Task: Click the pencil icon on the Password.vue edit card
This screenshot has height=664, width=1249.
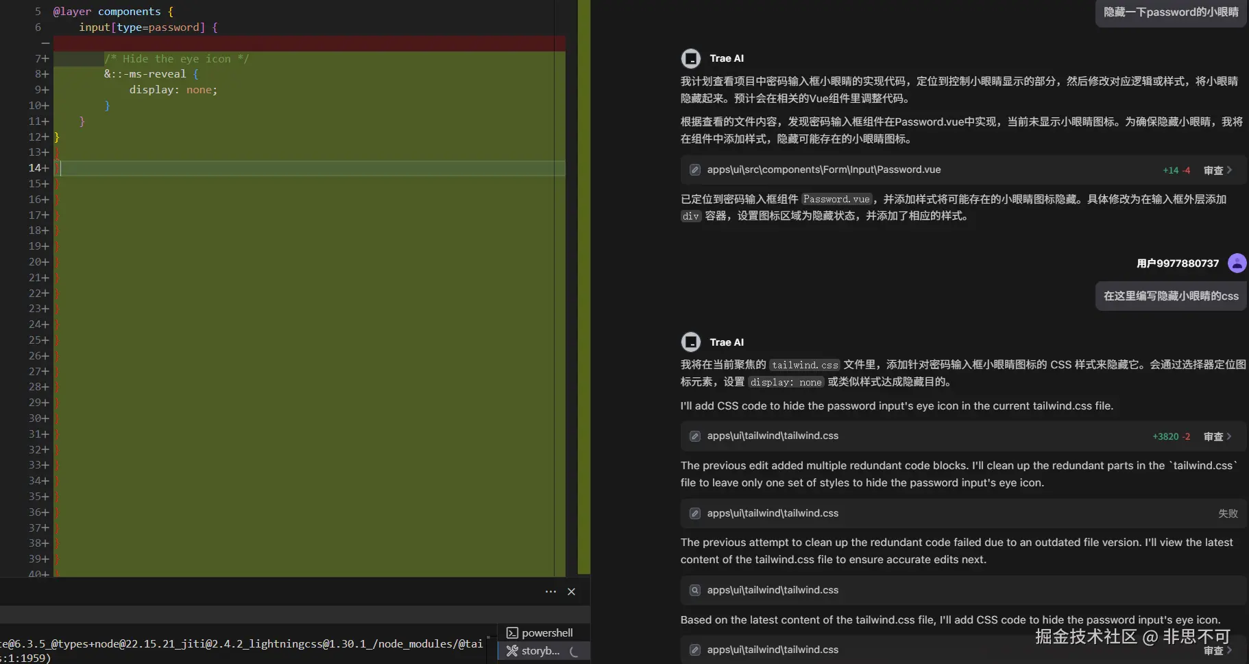Action: [x=695, y=169]
